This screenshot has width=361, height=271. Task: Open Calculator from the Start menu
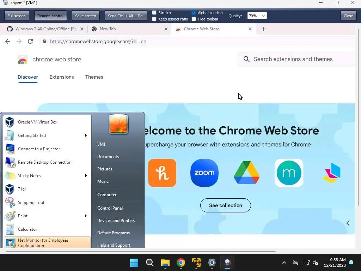(48, 229)
